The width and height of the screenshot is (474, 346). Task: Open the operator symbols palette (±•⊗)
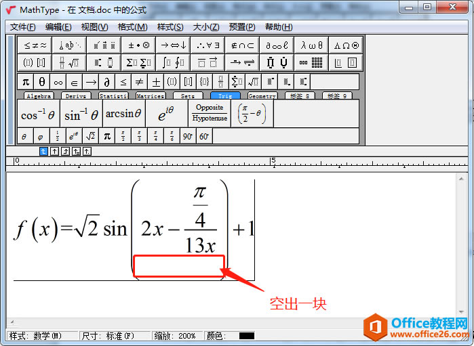point(138,45)
